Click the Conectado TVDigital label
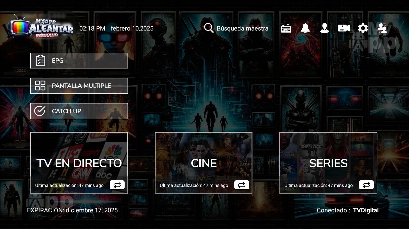409x229 pixels. coord(348,210)
